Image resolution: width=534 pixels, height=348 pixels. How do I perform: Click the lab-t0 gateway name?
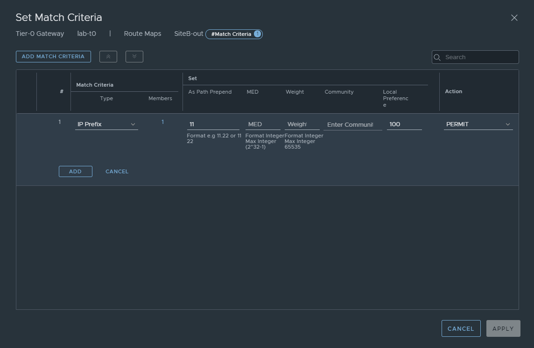tap(86, 34)
